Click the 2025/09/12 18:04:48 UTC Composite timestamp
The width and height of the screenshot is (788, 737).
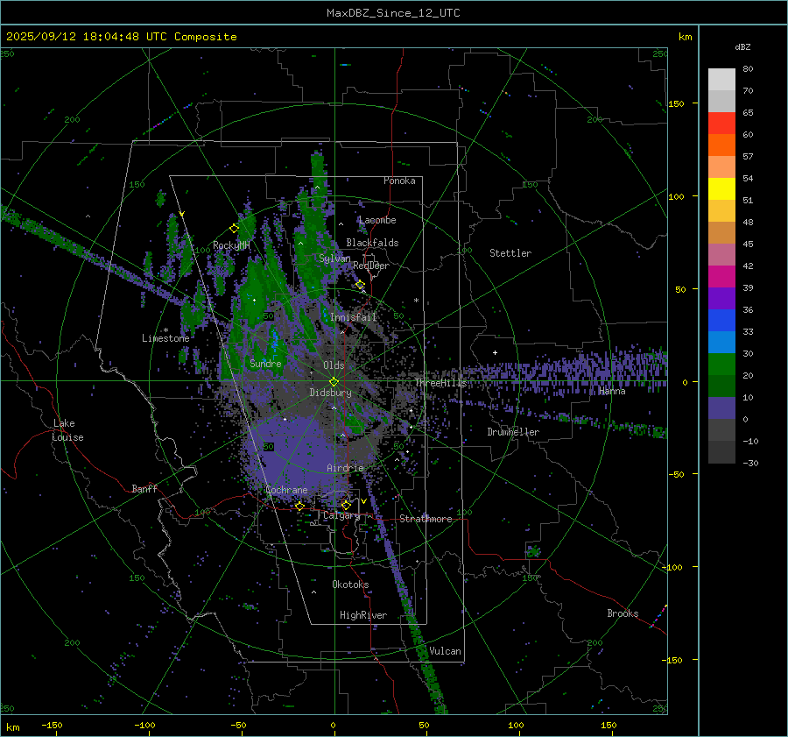click(x=121, y=37)
